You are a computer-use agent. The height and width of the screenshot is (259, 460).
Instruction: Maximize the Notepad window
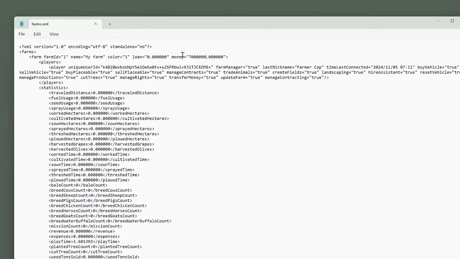[x=452, y=21]
